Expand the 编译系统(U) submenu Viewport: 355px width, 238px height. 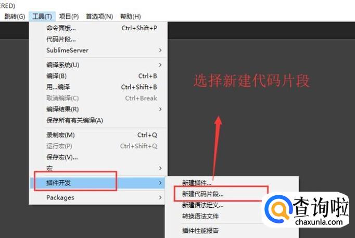coord(98,65)
